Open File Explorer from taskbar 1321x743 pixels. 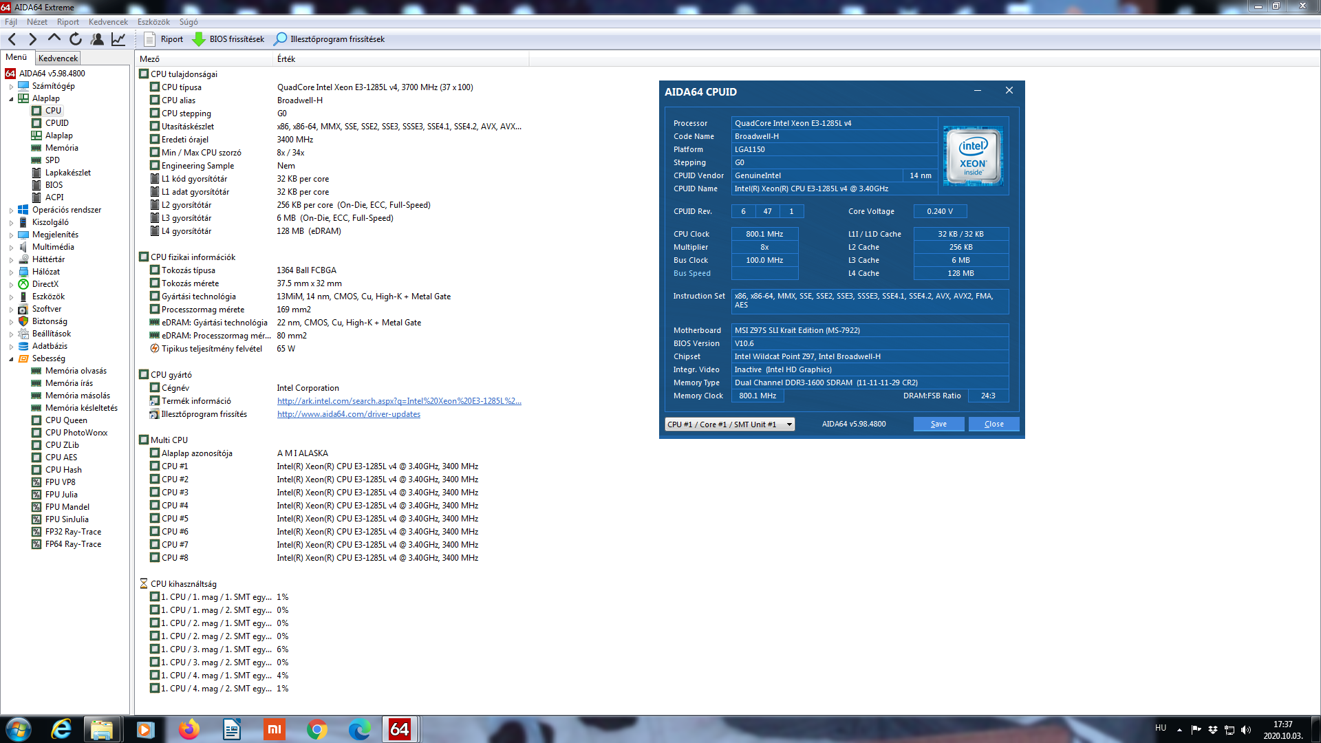click(x=102, y=729)
